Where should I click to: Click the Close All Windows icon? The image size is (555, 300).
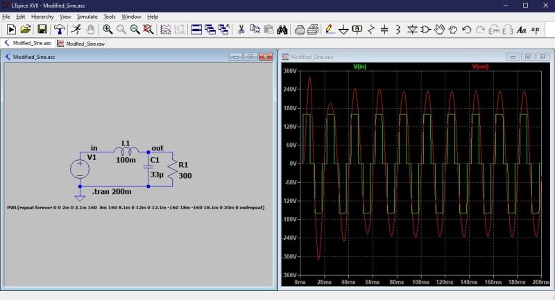coord(224,30)
